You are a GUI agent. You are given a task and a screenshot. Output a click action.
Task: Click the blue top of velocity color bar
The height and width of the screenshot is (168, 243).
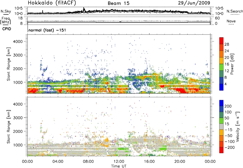tap(221, 103)
